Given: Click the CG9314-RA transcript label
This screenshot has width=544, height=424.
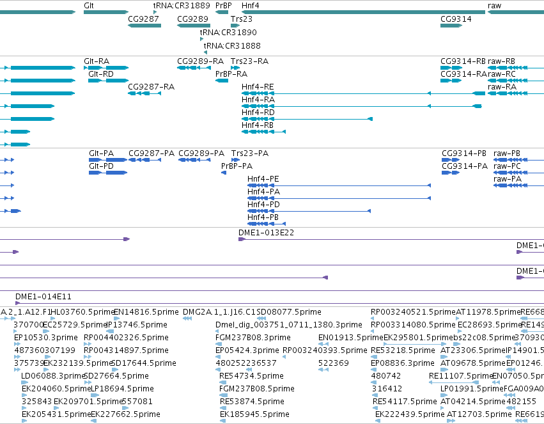Looking at the screenshot, I should pyautogui.click(x=464, y=74).
